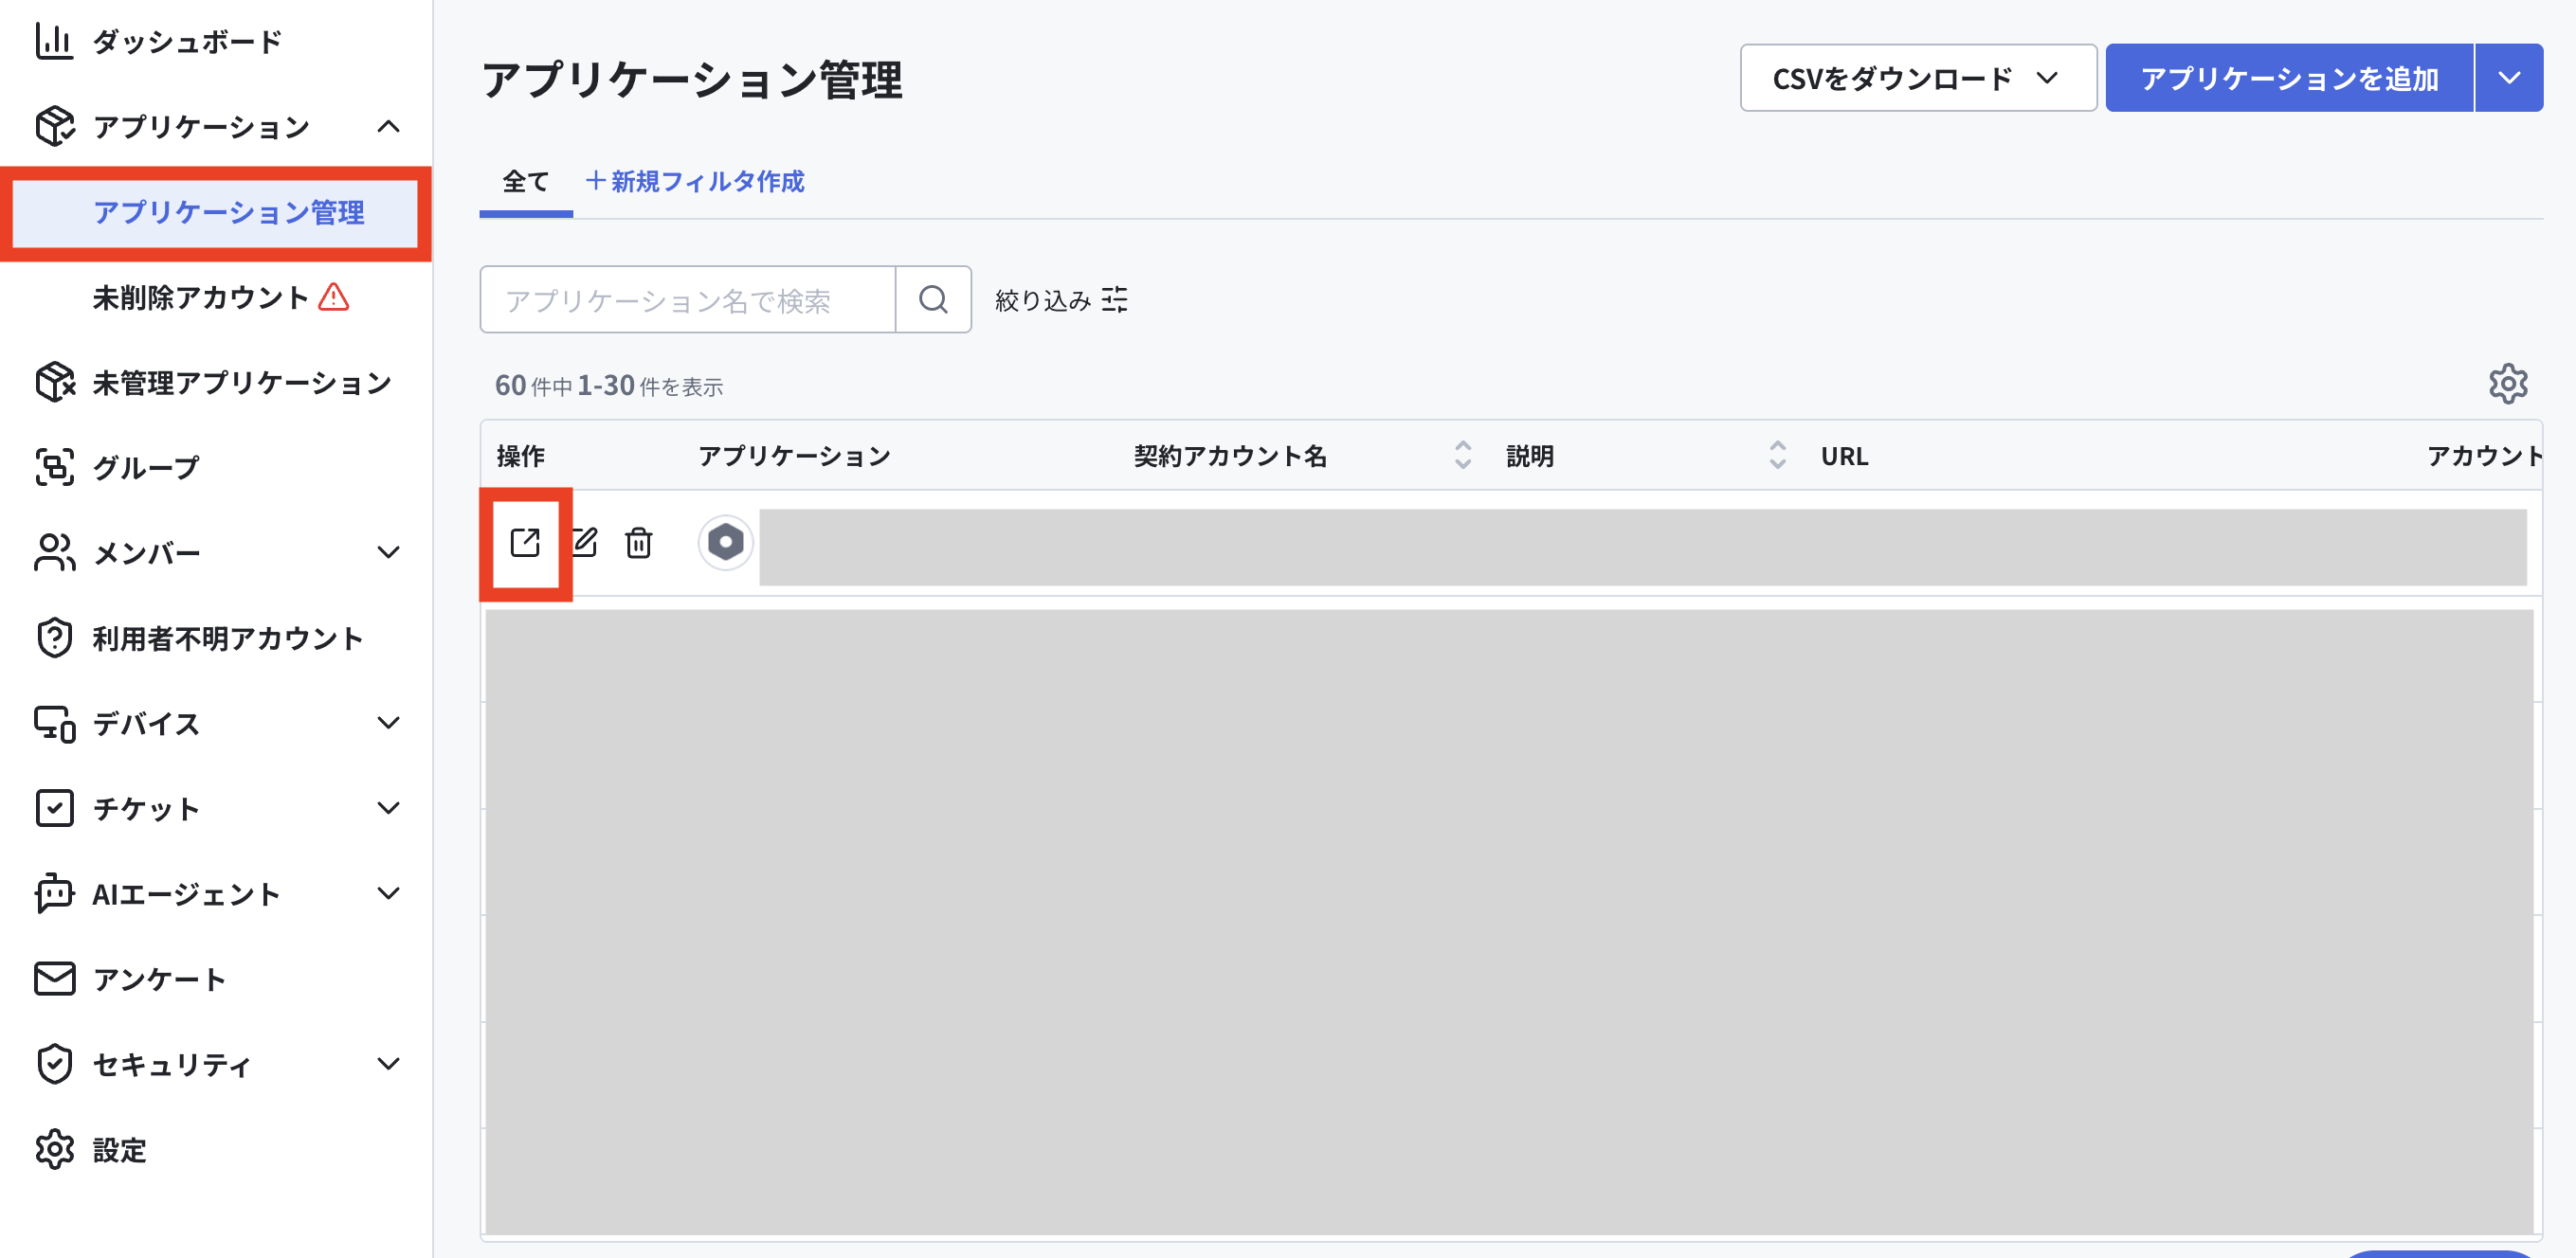The width and height of the screenshot is (2576, 1258).
Task: Click the trash delete icon in first row
Action: pos(638,544)
